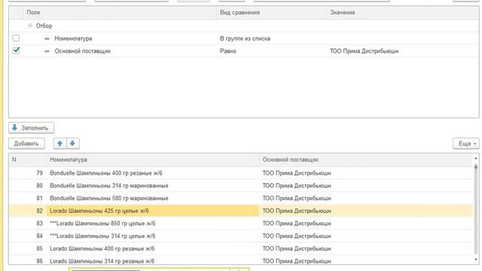Select '***Lorado Шампиньоны 850 гр целые ж/б'
The width and height of the screenshot is (482, 271).
tap(102, 224)
